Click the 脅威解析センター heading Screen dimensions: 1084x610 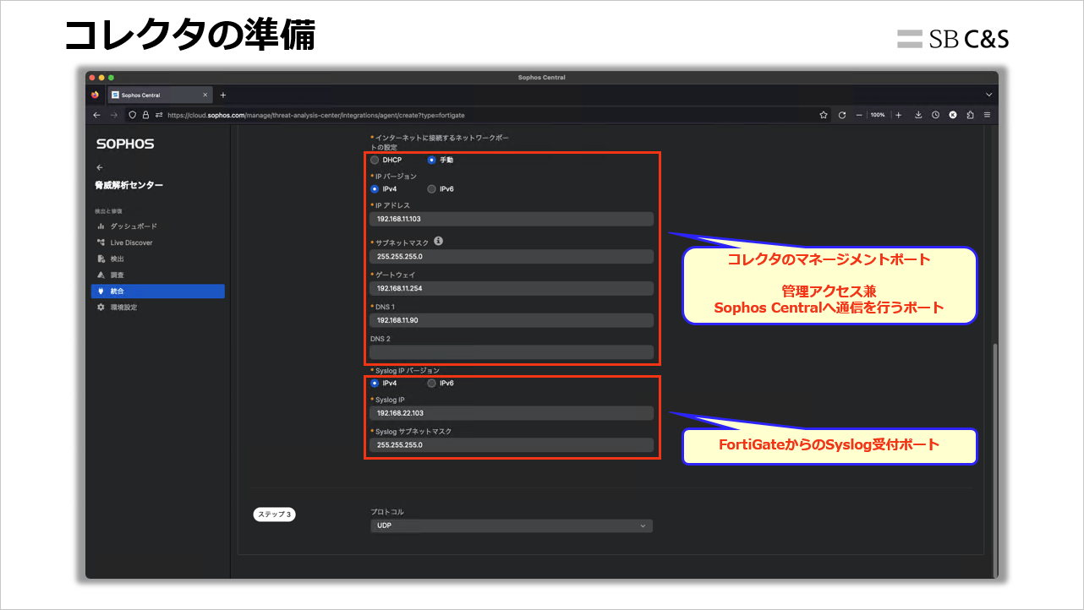click(129, 185)
